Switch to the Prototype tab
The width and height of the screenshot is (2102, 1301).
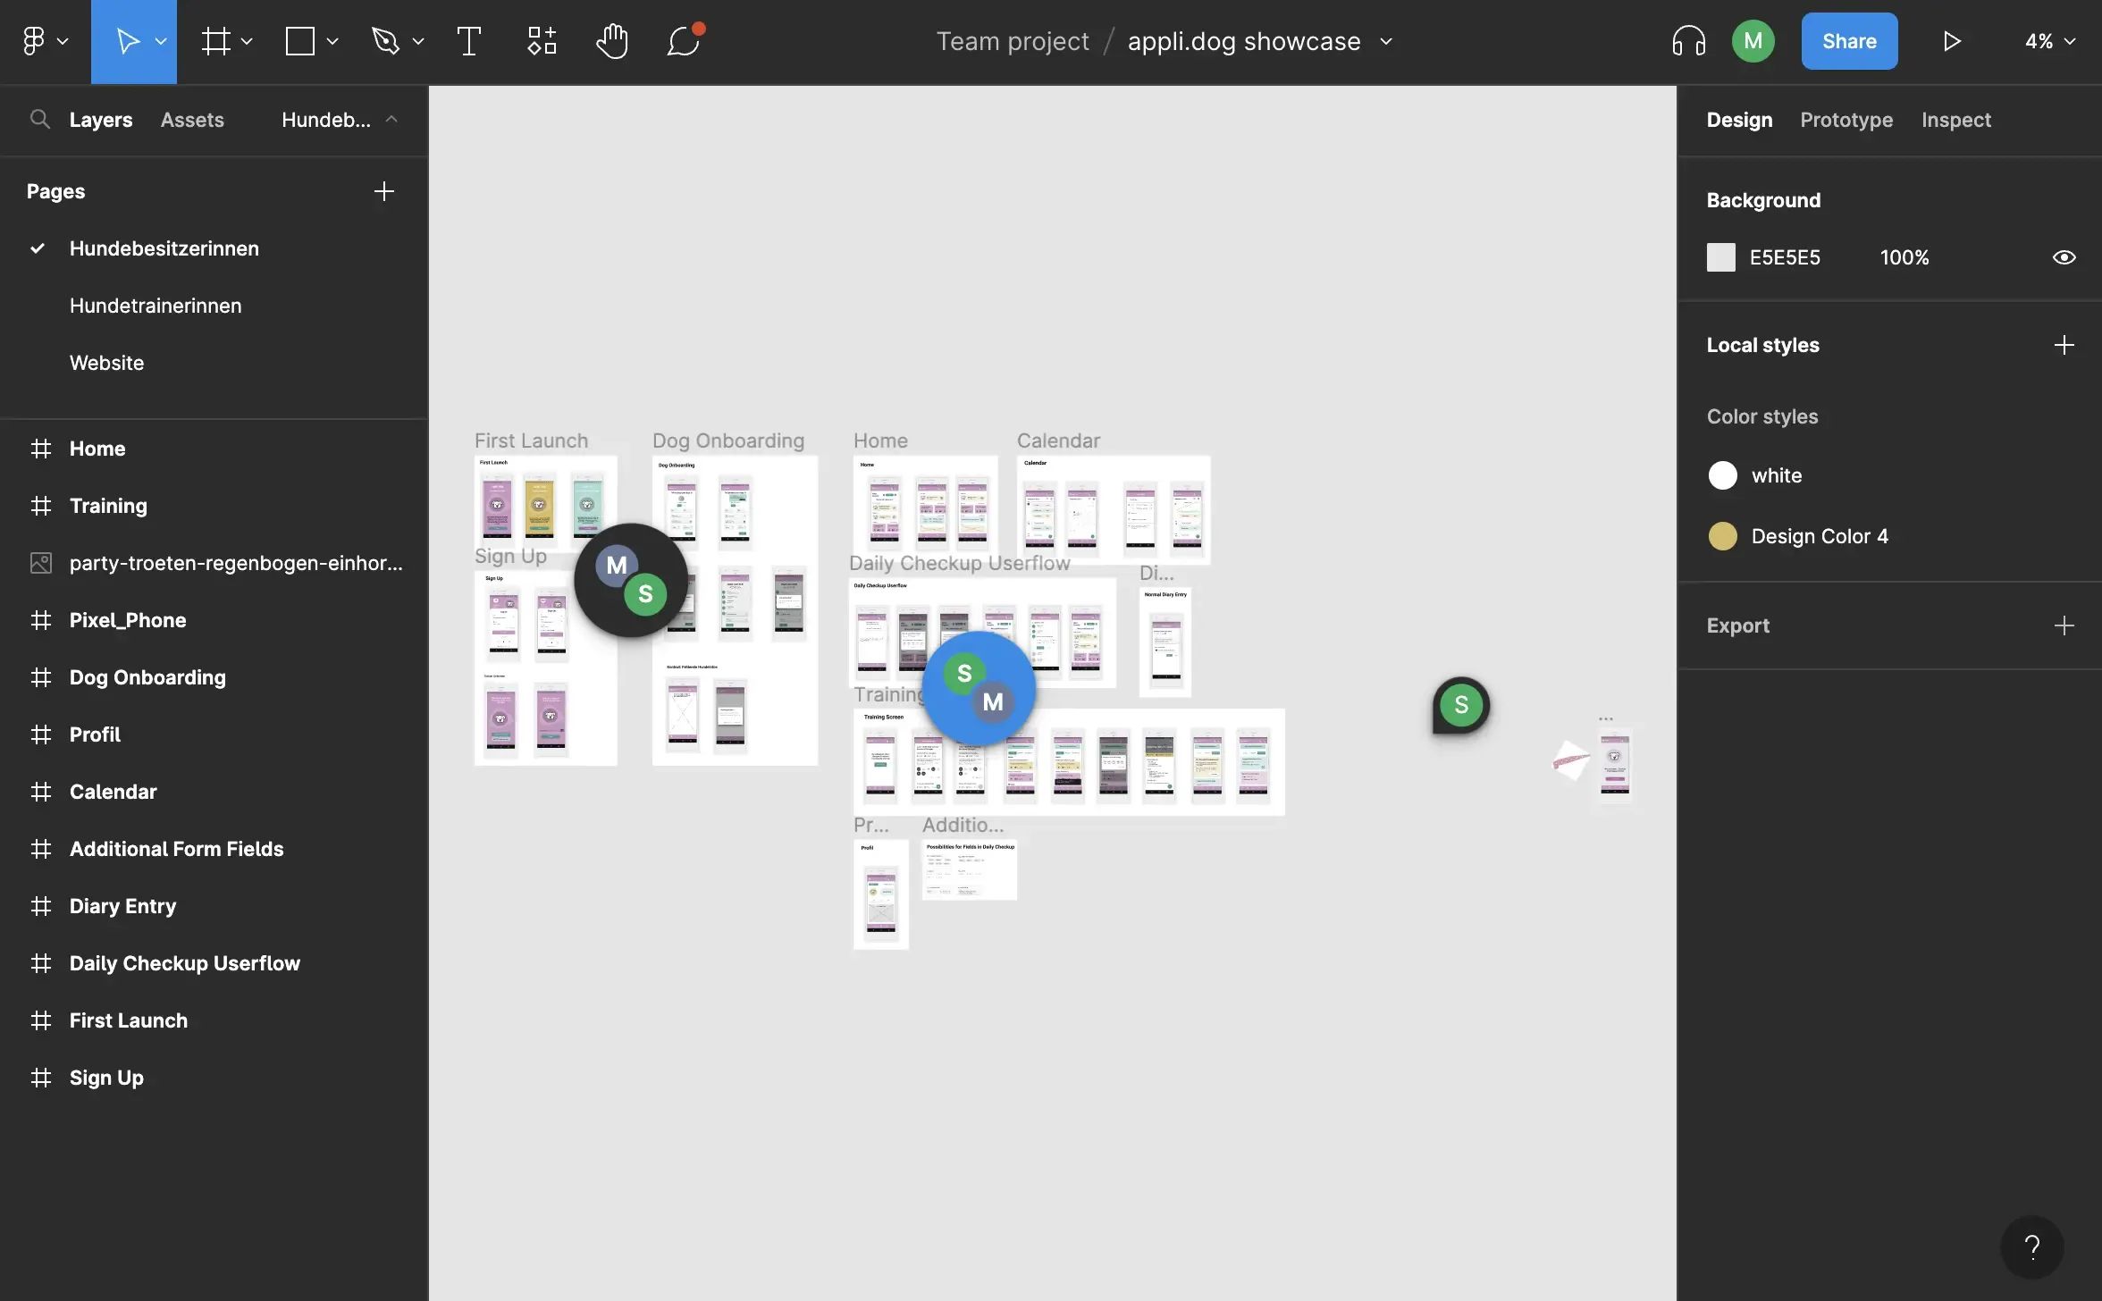(1846, 119)
